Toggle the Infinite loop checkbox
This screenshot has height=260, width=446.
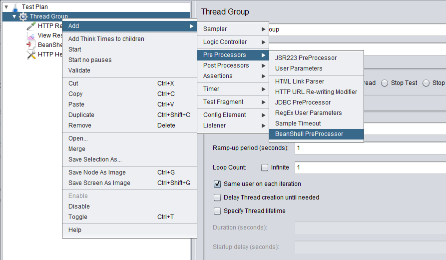click(x=265, y=167)
